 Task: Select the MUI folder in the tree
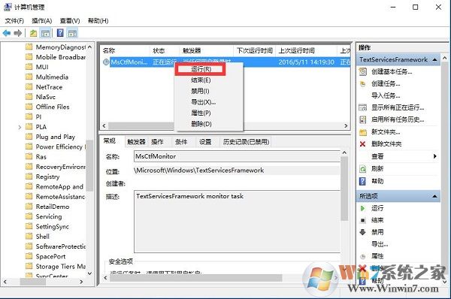coord(42,67)
